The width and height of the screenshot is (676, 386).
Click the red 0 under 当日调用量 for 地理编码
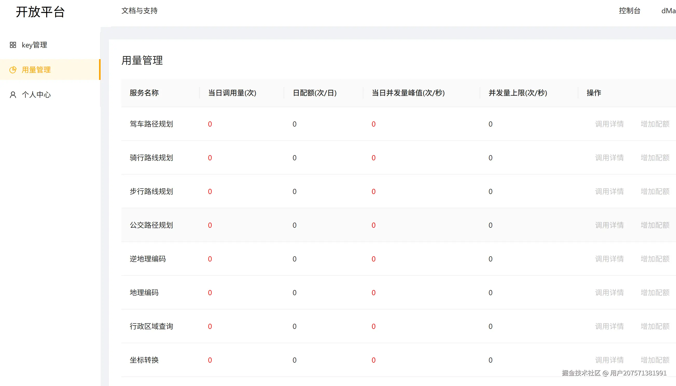coord(210,292)
